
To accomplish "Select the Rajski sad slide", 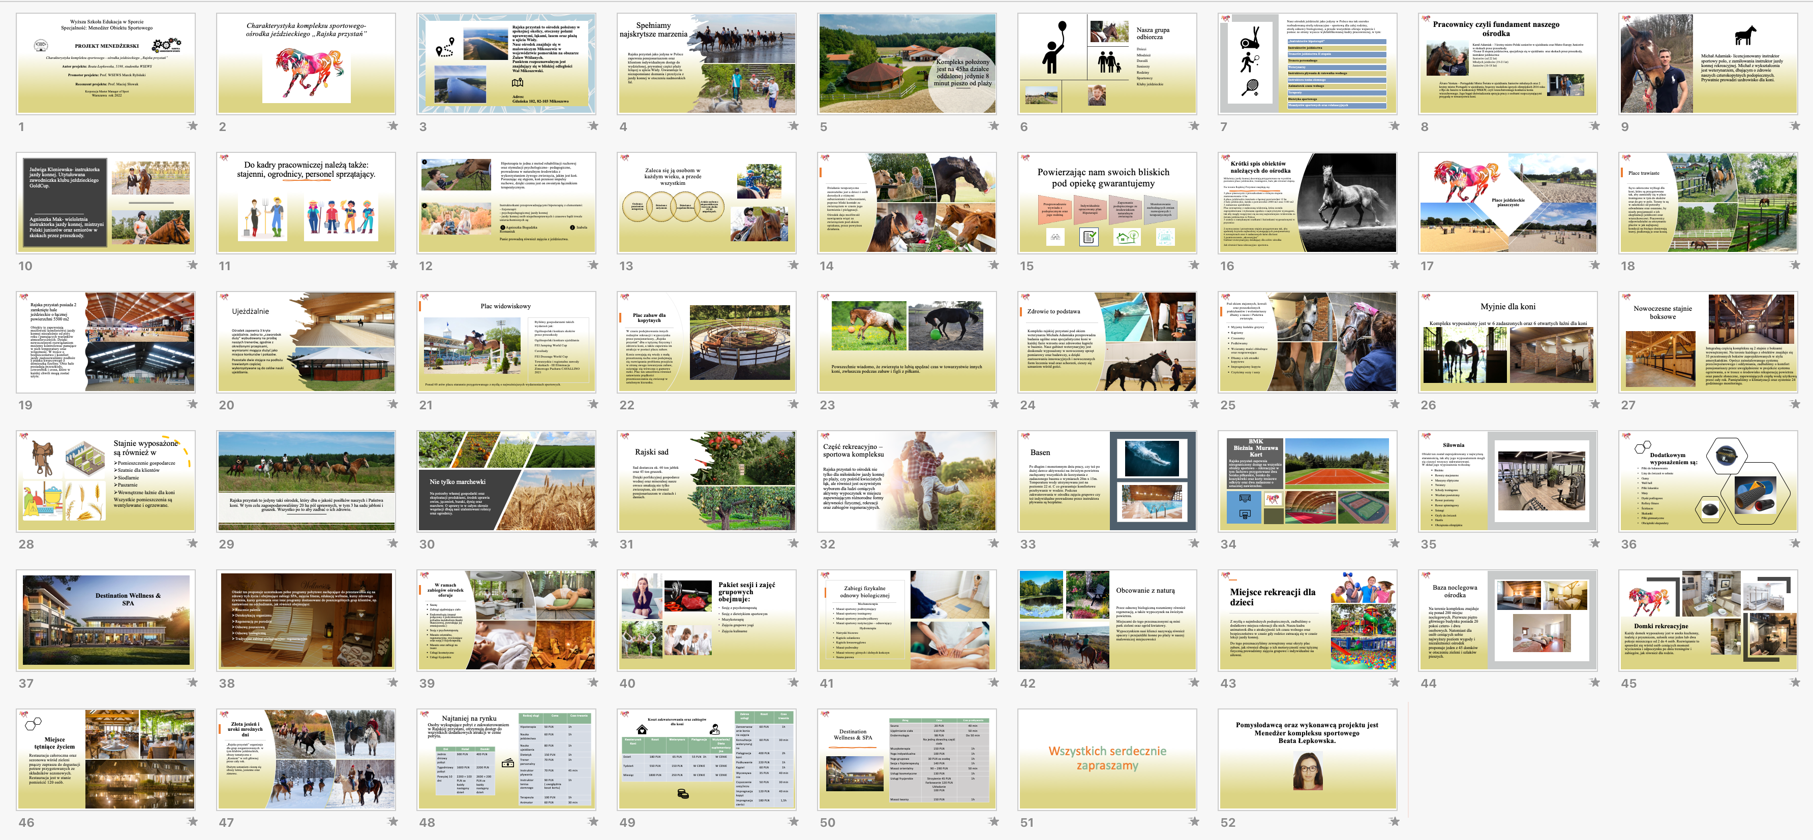I will click(x=707, y=481).
